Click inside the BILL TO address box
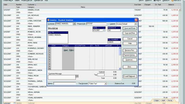The width and height of the screenshot is (185, 104). [58, 38]
